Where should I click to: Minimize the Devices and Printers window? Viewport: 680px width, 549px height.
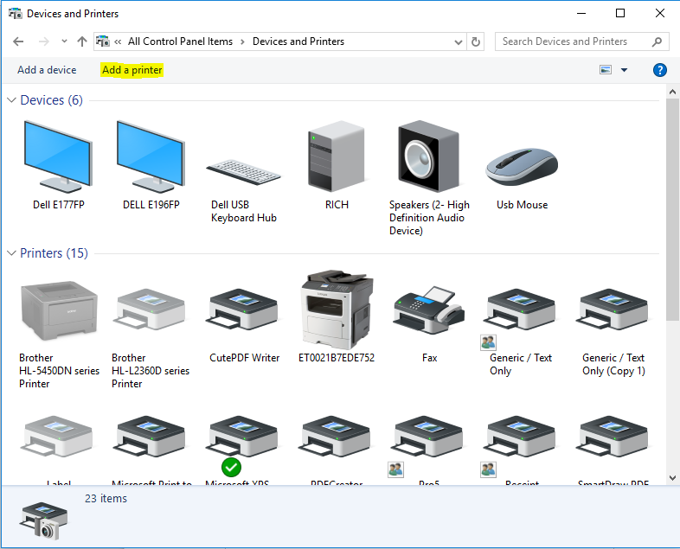tap(581, 14)
